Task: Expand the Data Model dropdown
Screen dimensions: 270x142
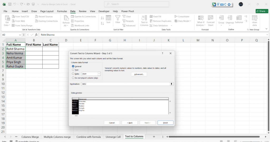Action: 190,21
